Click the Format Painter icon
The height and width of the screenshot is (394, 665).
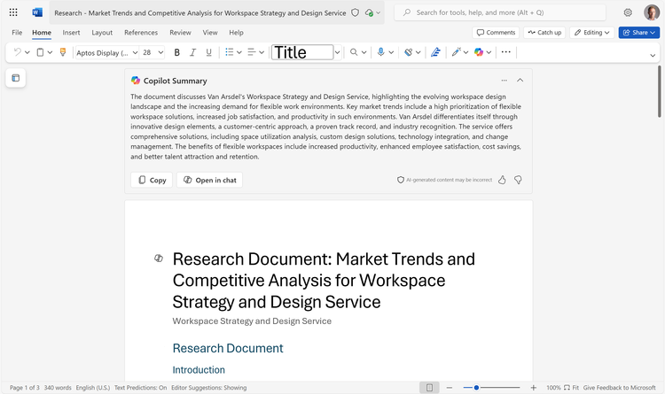pyautogui.click(x=62, y=52)
